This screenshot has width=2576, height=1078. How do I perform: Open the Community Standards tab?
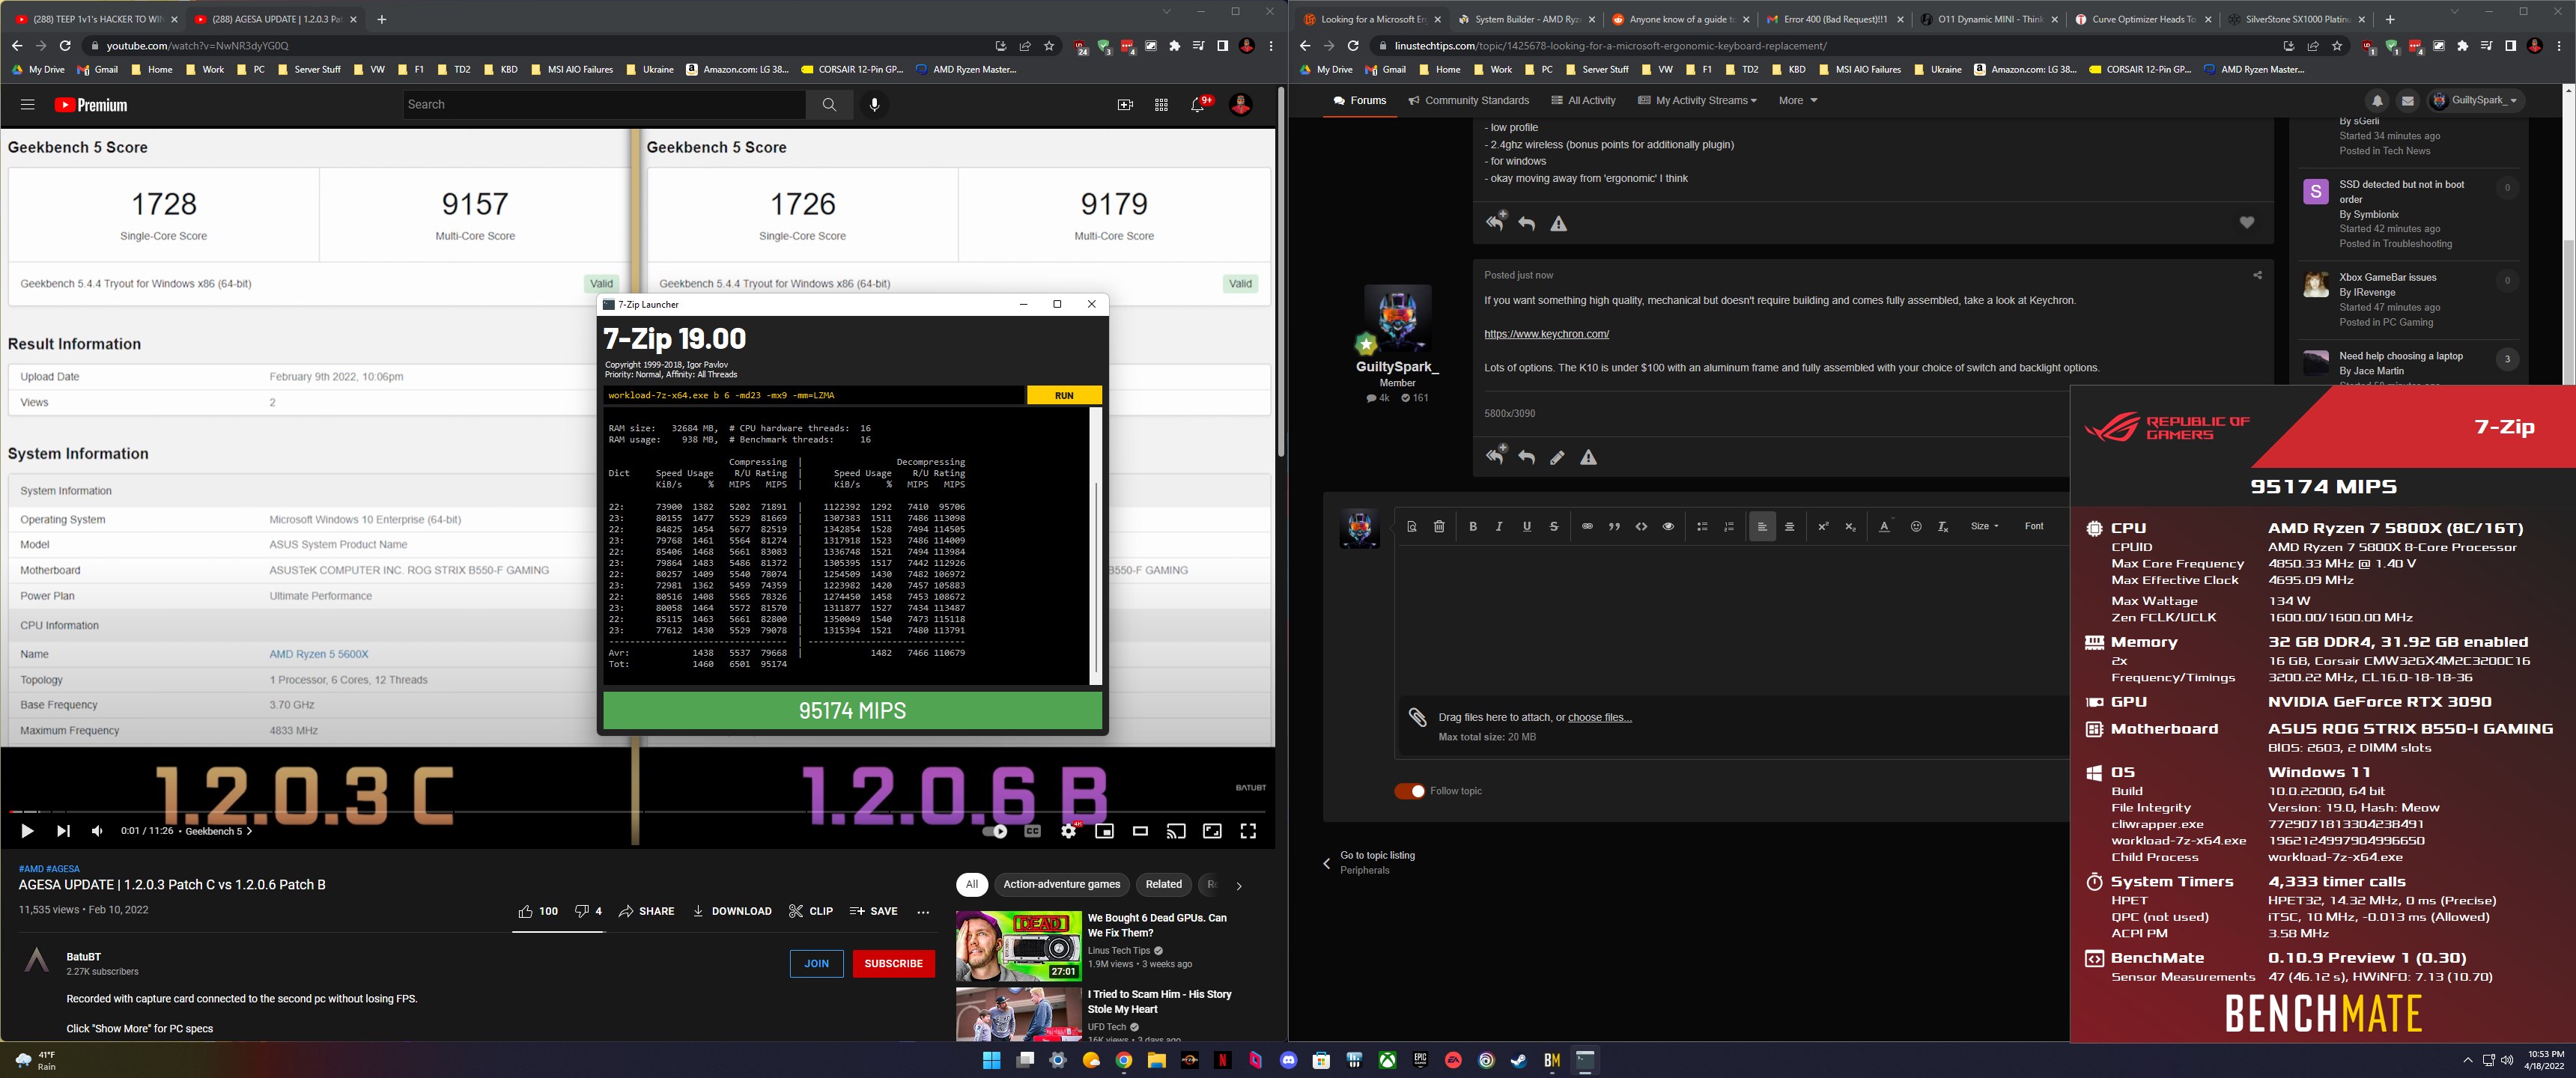point(1468,100)
